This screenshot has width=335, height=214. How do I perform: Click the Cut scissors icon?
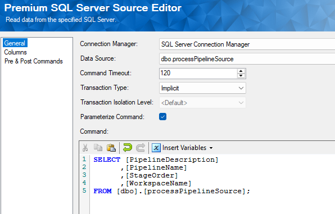click(x=85, y=148)
